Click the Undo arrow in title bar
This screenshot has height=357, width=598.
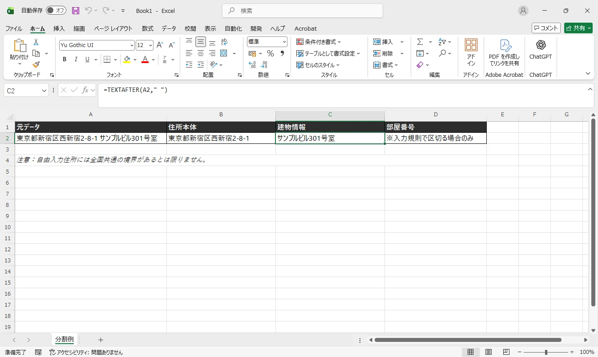click(x=88, y=11)
